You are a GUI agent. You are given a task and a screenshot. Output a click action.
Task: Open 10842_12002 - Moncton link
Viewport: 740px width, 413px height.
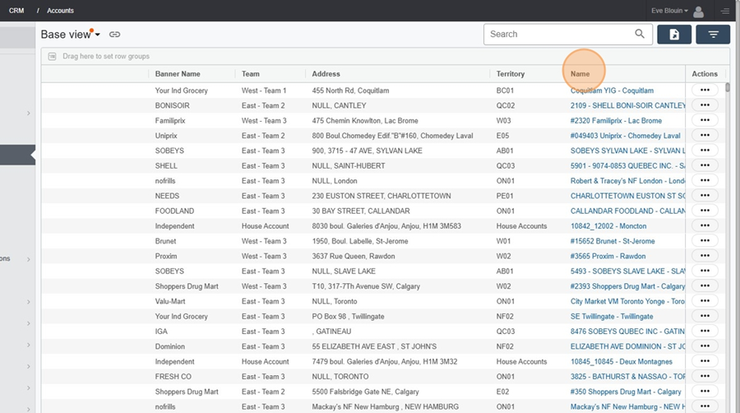pos(608,225)
